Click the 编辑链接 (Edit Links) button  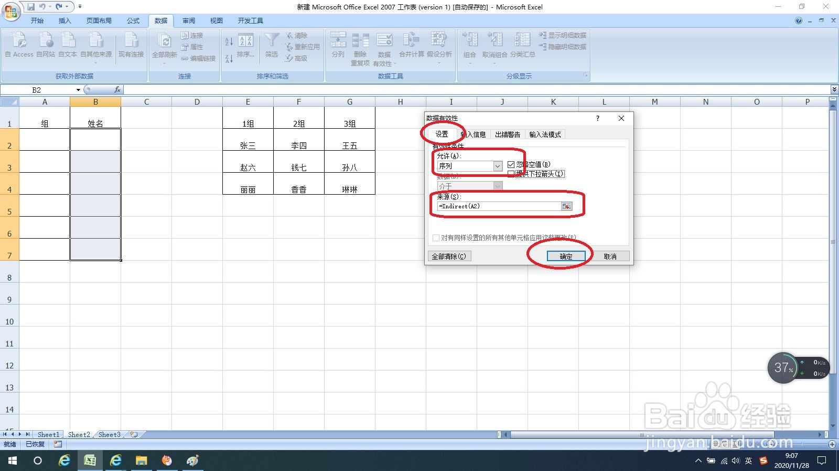coord(198,58)
